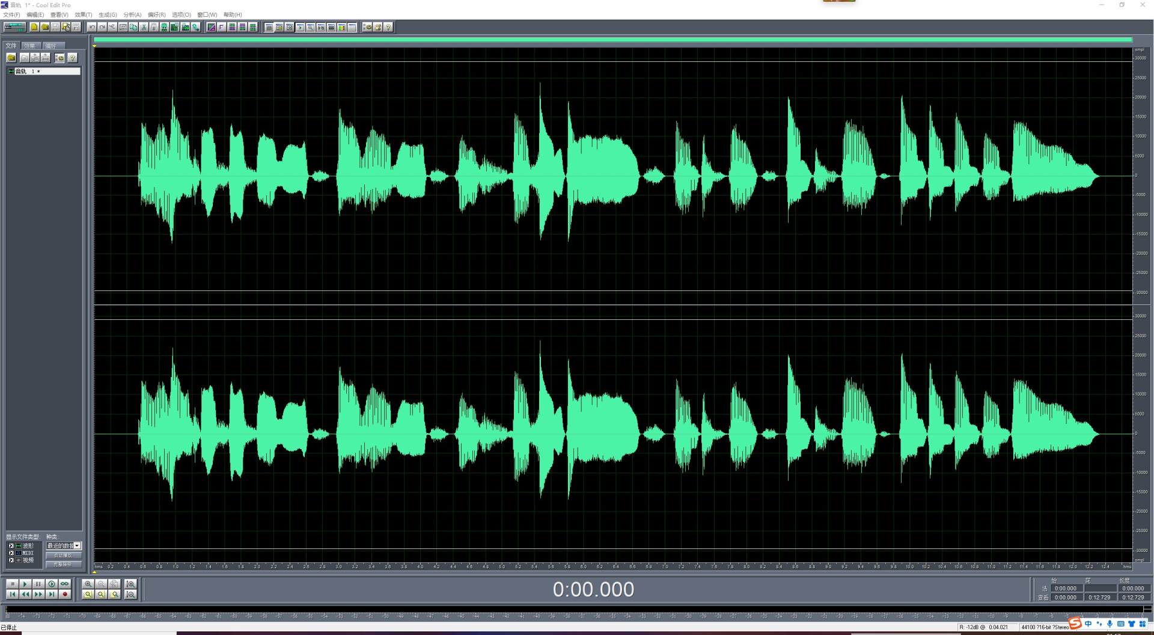The width and height of the screenshot is (1154, 635).
Task: Open the 种类 sort dropdown
Action: click(x=77, y=546)
